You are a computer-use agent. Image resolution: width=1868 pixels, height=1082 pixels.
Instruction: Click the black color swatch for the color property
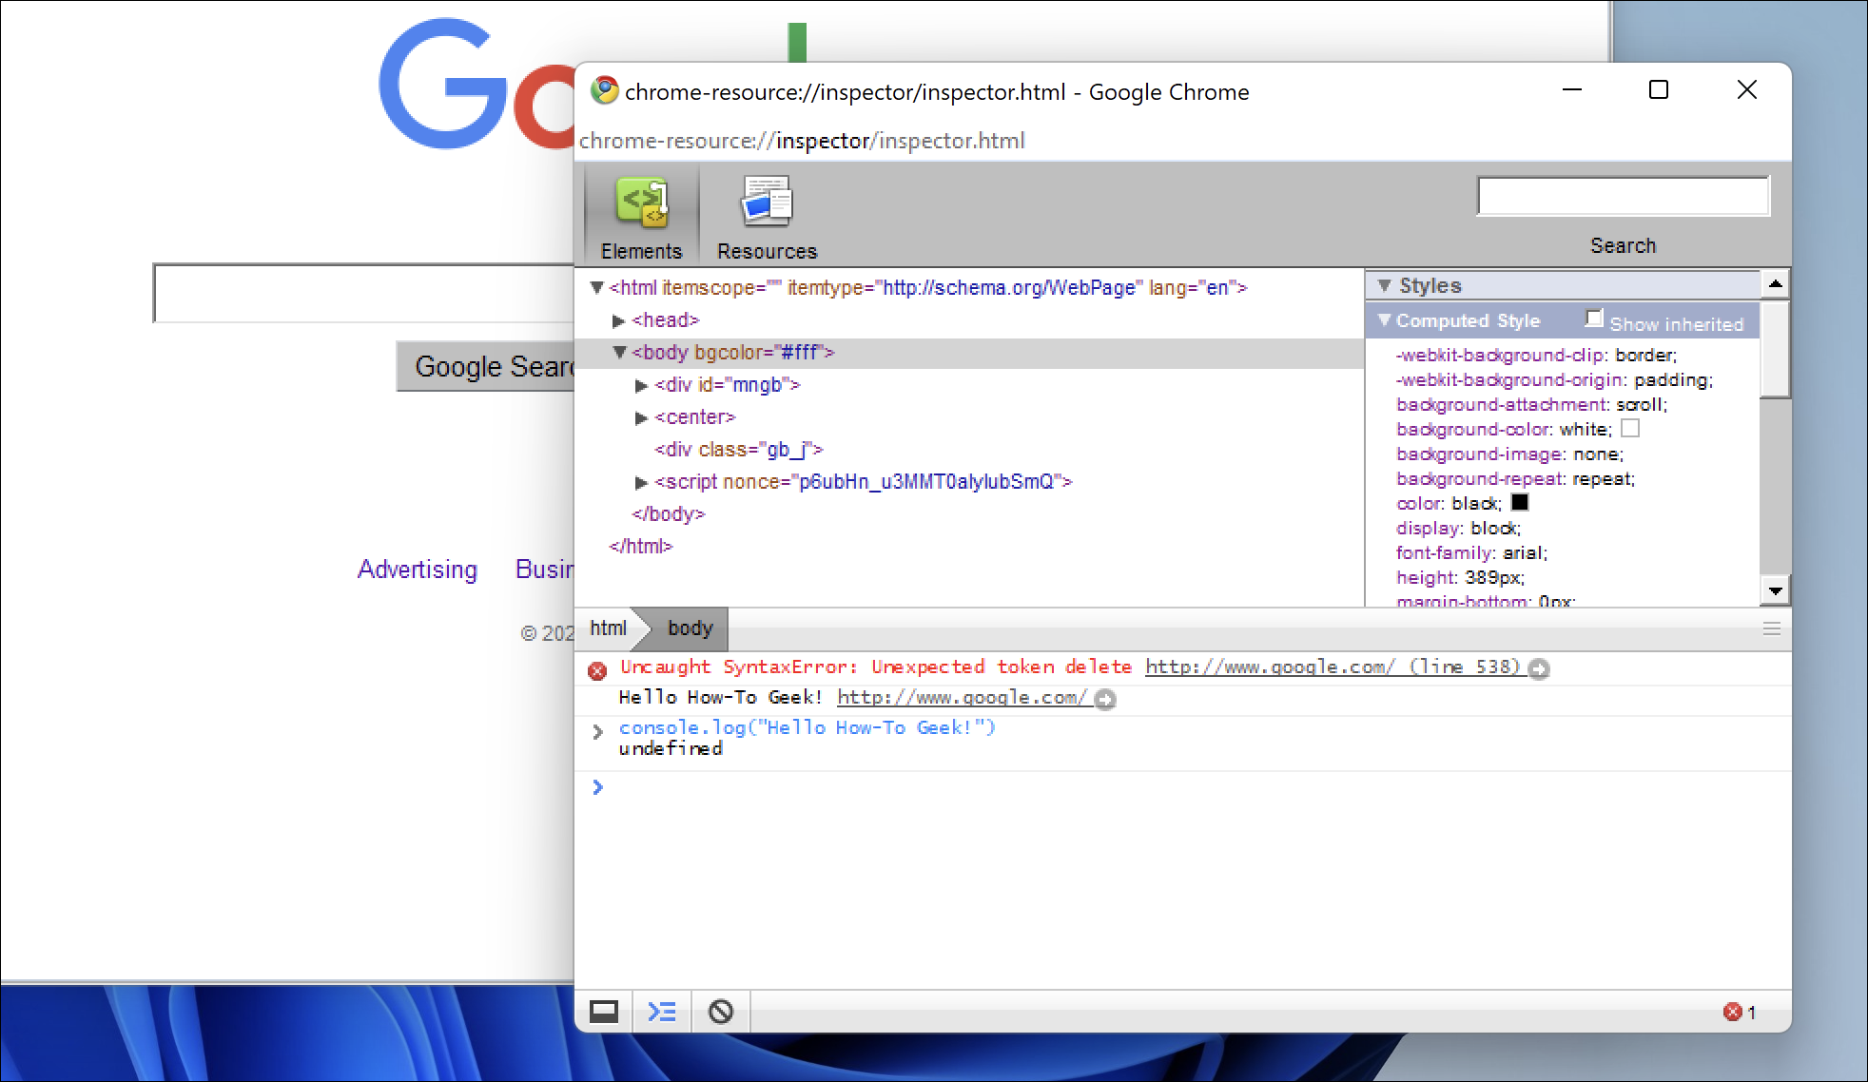[x=1522, y=503]
